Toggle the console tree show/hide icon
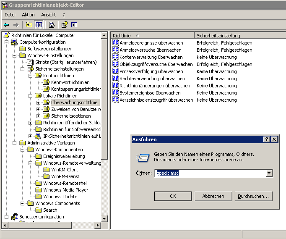286x239 pixels. click(39, 25)
